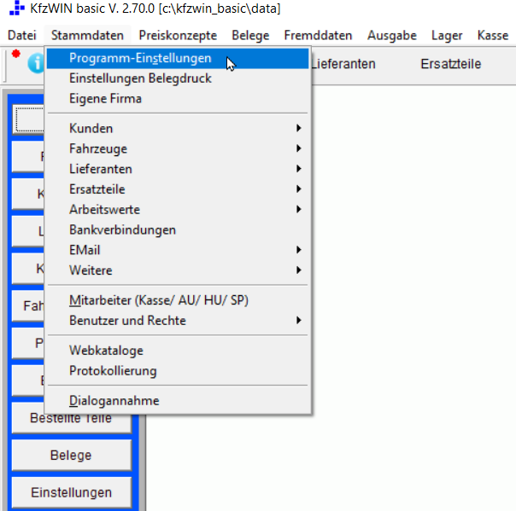Click Ersatzteile toolbar button
The height and width of the screenshot is (511, 516).
click(450, 64)
